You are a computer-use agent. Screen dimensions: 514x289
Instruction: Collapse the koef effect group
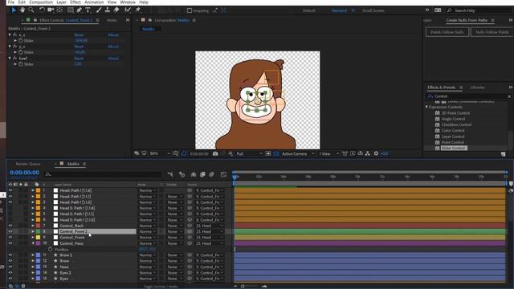click(10, 59)
